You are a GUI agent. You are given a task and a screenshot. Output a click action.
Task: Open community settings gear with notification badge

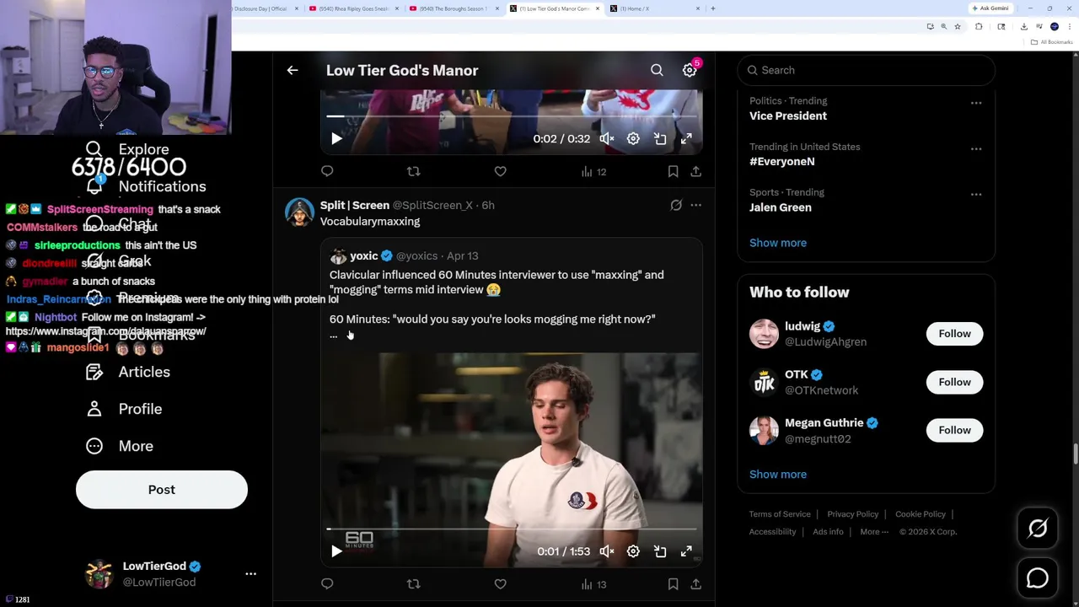(690, 71)
